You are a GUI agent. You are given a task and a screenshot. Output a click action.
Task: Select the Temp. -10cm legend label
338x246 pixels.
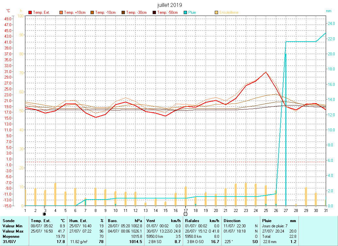105,12
